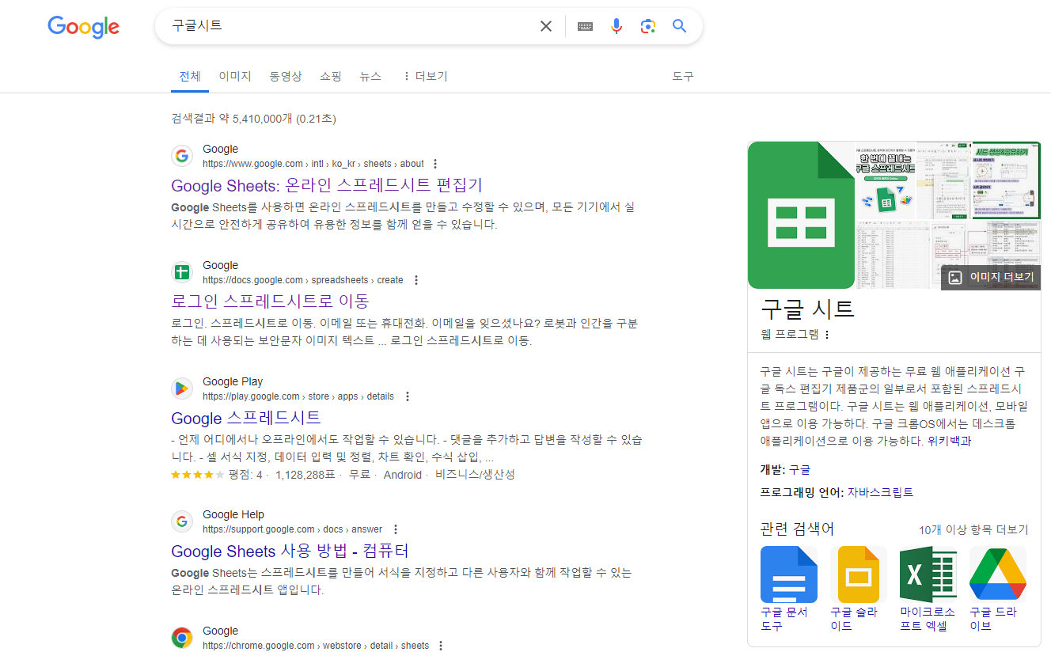Click the large Google Sheets logo image
Image resolution: width=1051 pixels, height=652 pixels.
point(801,215)
